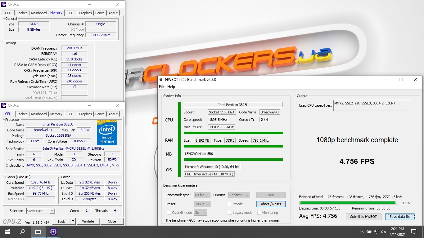
Task: Click benchmark progress bar at 100 %
Action: click(x=348, y=203)
